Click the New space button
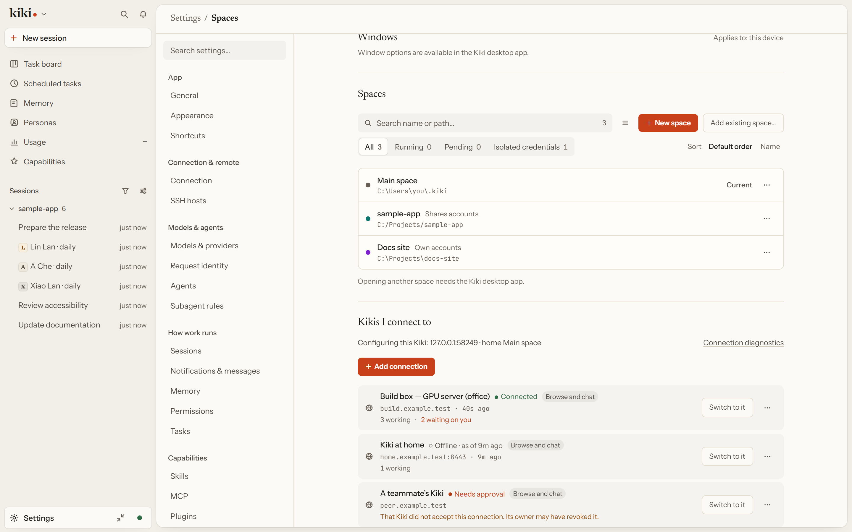Image resolution: width=852 pixels, height=532 pixels. (x=668, y=123)
